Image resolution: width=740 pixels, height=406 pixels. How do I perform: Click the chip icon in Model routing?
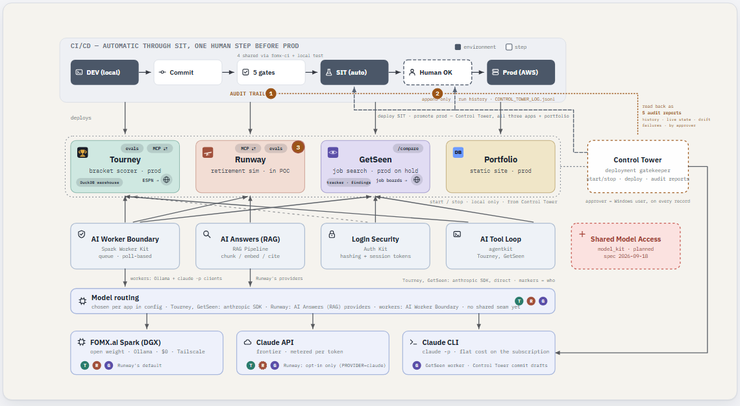coord(82,301)
